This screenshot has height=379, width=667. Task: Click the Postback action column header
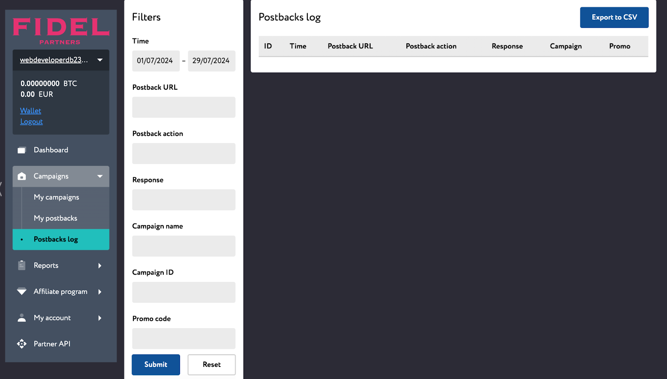pyautogui.click(x=431, y=46)
